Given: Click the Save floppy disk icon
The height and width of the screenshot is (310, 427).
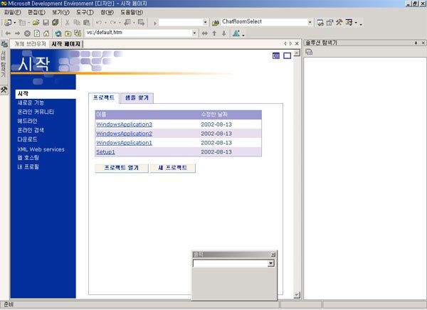Looking at the screenshot, I should tap(46, 23).
